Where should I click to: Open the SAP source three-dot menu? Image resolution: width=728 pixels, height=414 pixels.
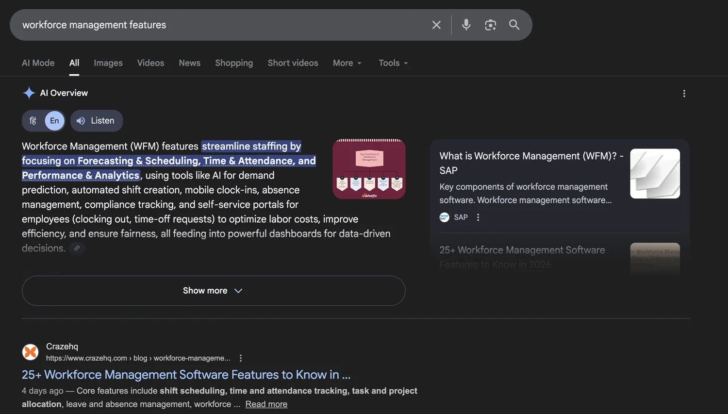click(478, 217)
